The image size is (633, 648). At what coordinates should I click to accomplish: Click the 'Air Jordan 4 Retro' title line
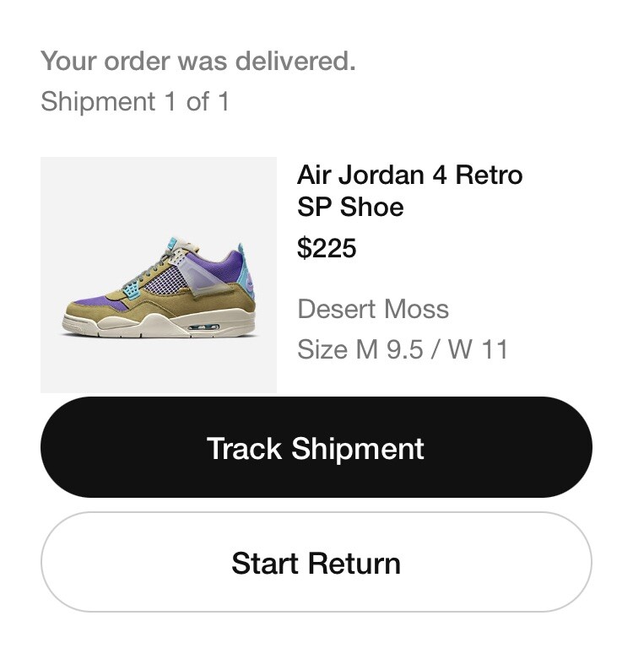(409, 175)
